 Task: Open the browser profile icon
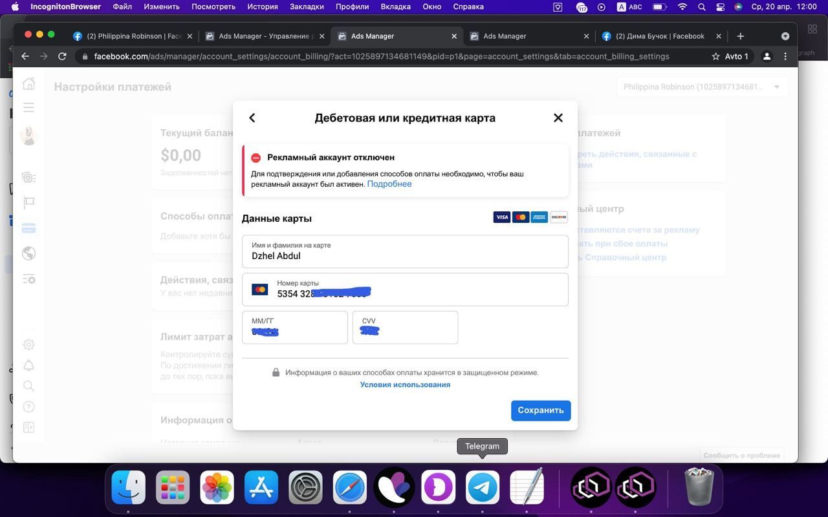pos(767,56)
